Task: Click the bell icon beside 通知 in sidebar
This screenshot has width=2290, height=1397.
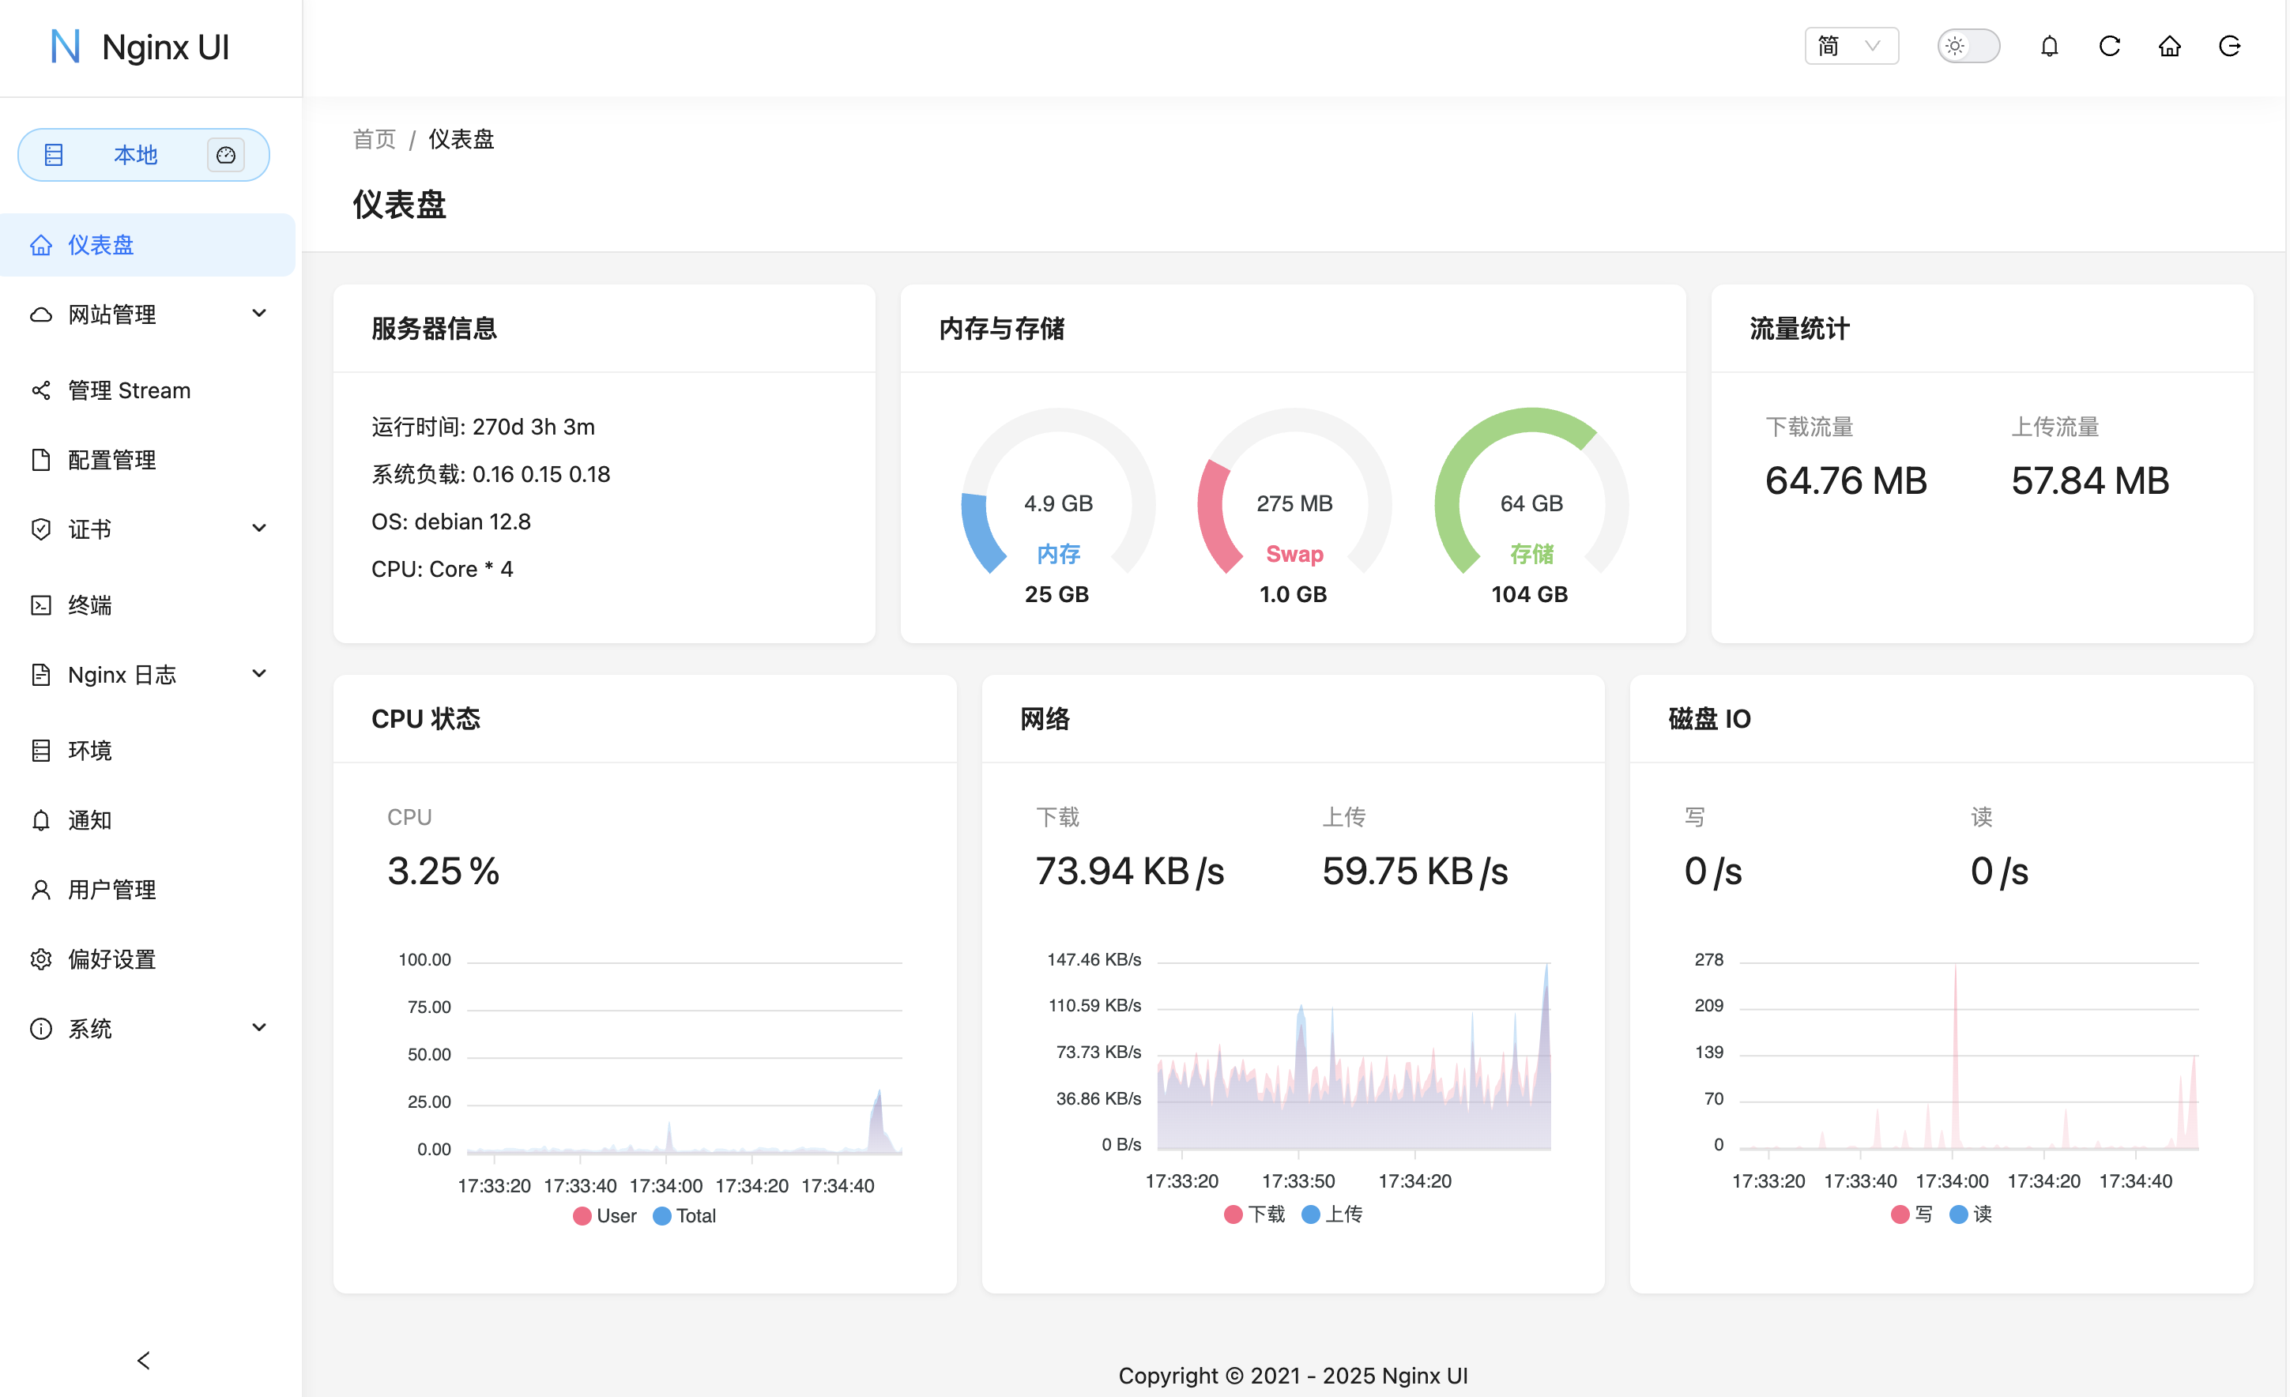Action: point(41,820)
